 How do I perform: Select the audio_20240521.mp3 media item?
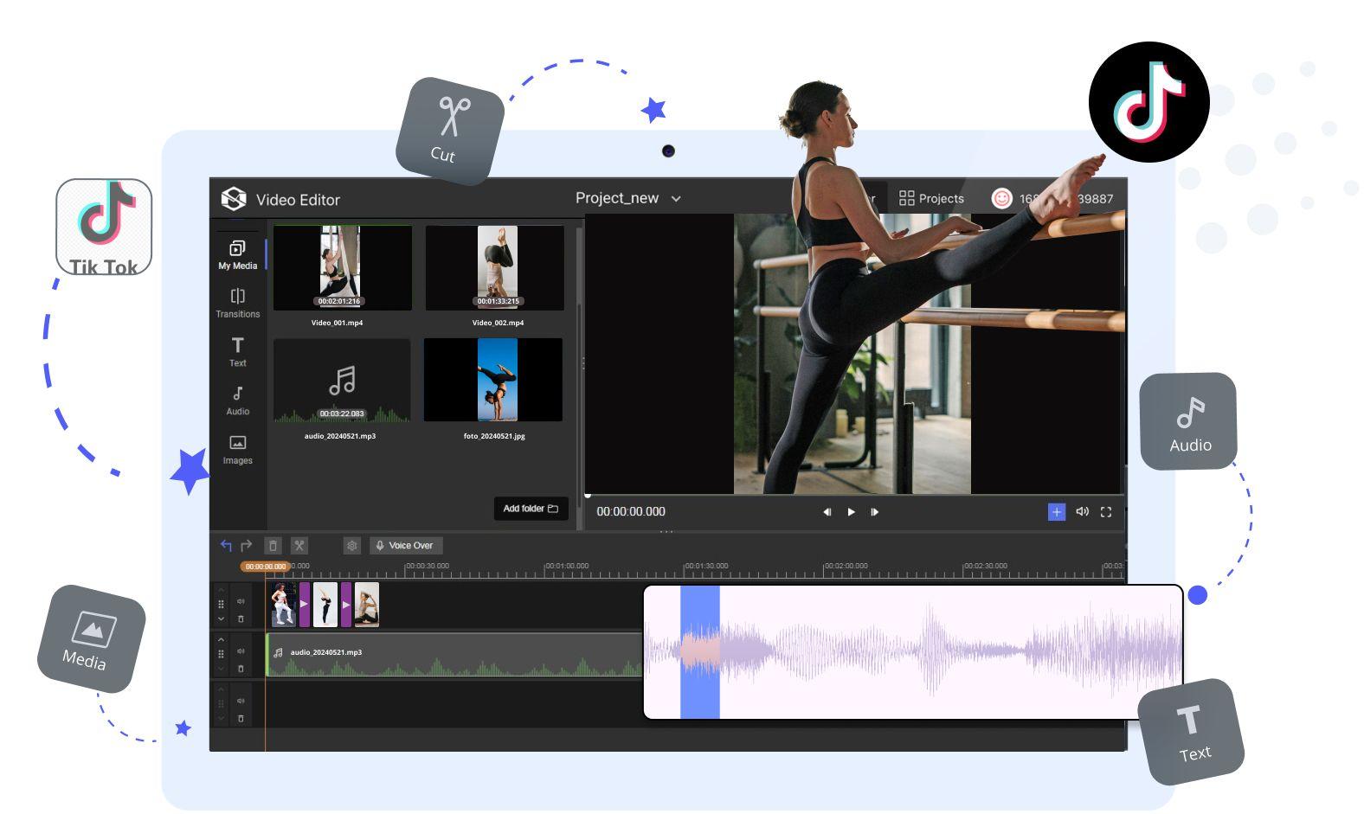tap(342, 381)
